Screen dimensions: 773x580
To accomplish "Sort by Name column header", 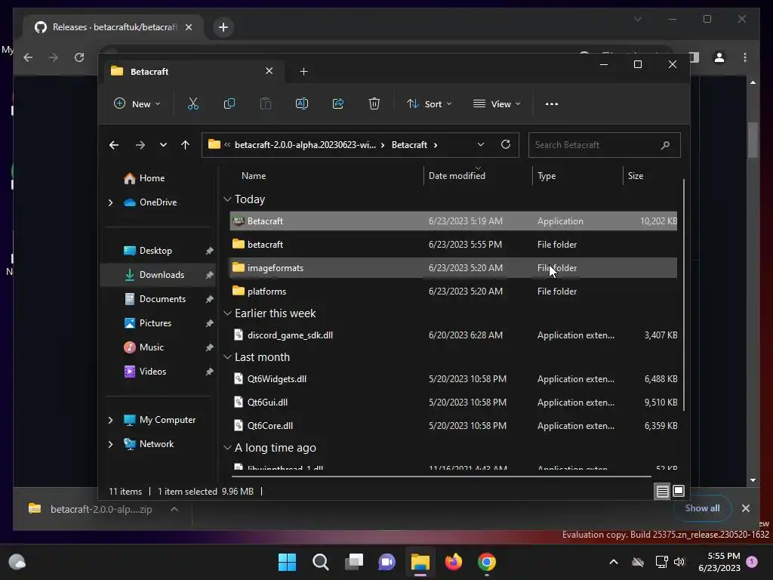I will 326,176.
